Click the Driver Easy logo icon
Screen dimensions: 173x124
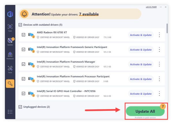pyautogui.click(x=10, y=14)
